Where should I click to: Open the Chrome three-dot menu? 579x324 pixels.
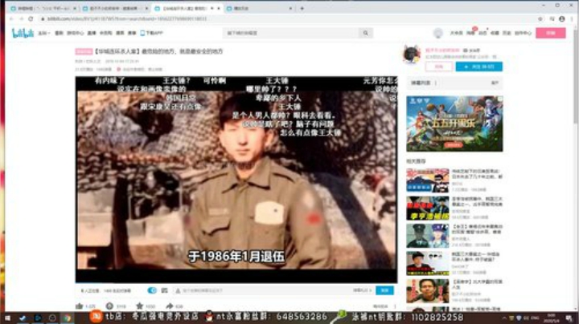(x=572, y=18)
